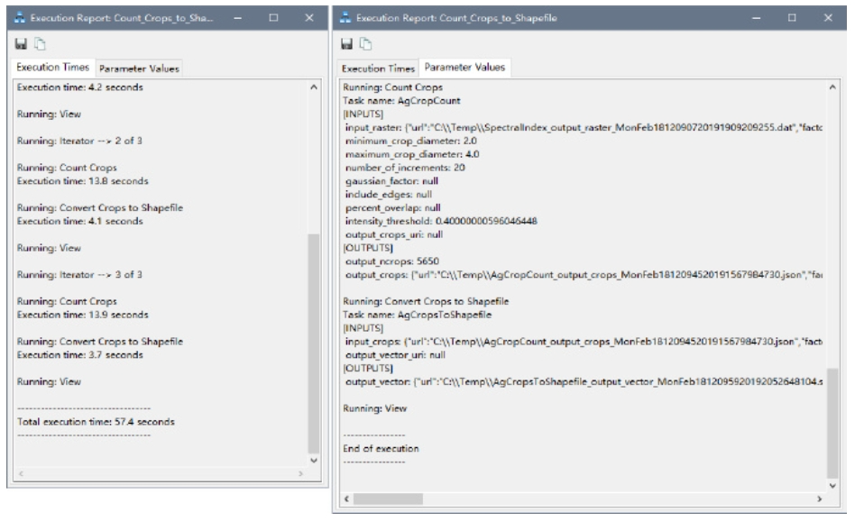Click 'Total execution time: 57.4 seconds' line
The image size is (855, 522).
coord(96,422)
